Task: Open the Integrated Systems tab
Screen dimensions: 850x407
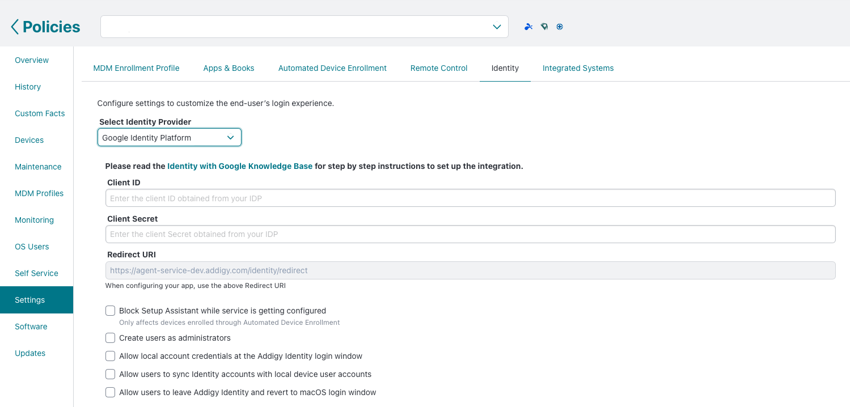Action: tap(578, 68)
